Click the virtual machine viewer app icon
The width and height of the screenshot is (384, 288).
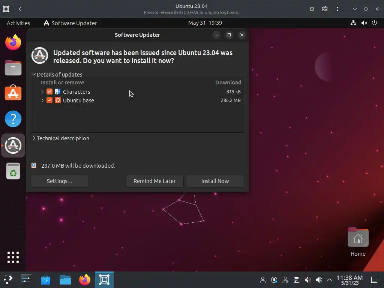[x=6, y=9]
